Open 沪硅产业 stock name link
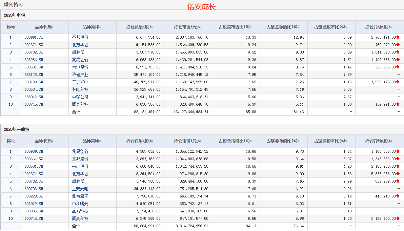This screenshot has width=404, height=231. [80, 75]
